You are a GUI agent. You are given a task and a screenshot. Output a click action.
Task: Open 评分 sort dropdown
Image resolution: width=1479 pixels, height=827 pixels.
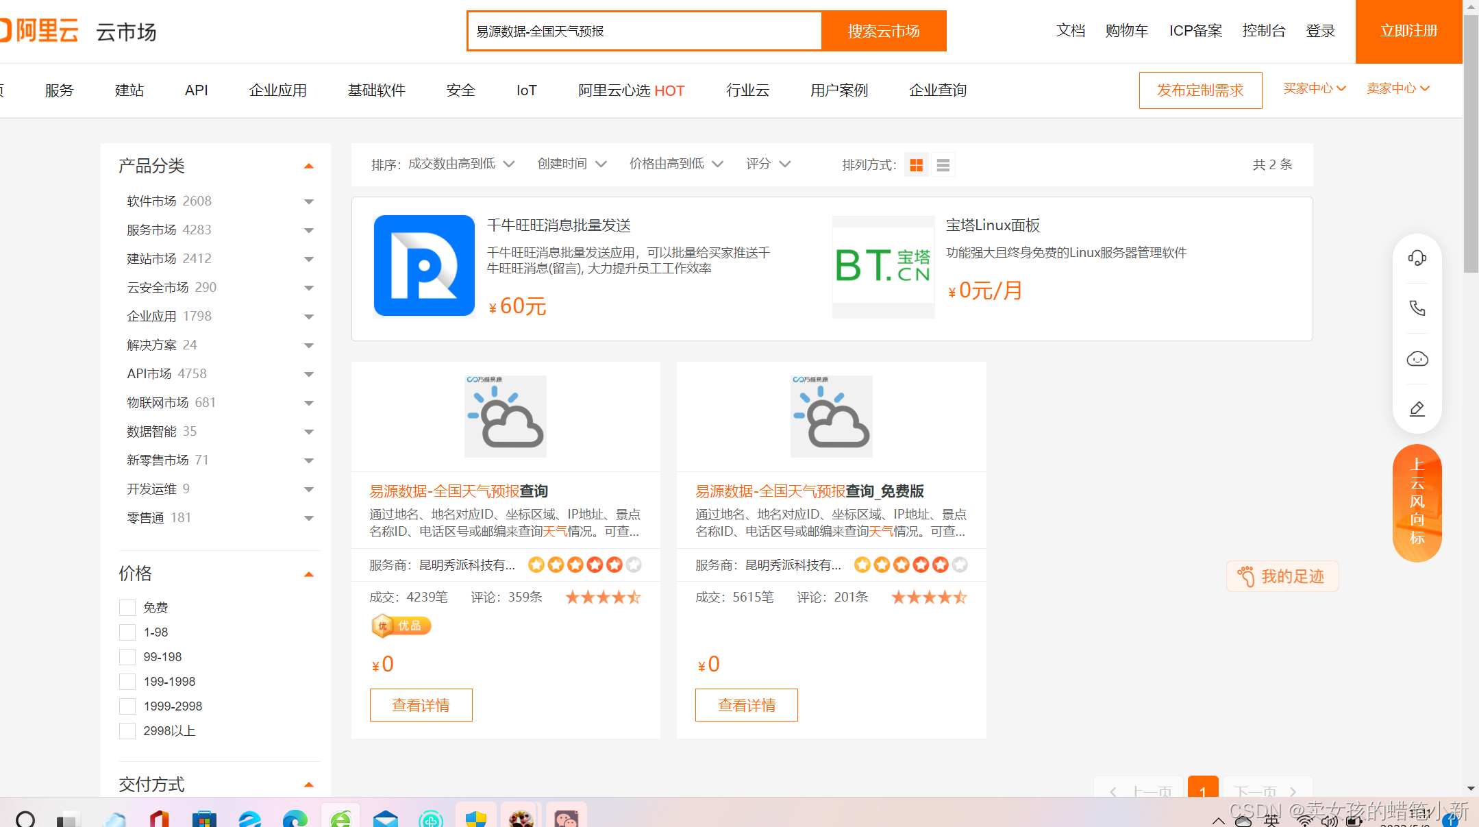tap(768, 164)
